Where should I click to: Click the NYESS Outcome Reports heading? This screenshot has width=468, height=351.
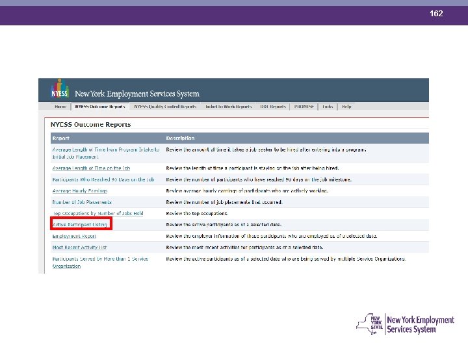[x=91, y=124]
